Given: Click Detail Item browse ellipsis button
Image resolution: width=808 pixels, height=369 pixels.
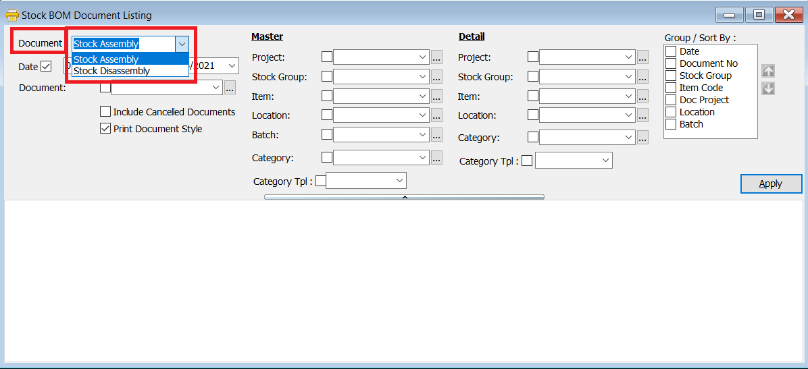Looking at the screenshot, I should [642, 96].
